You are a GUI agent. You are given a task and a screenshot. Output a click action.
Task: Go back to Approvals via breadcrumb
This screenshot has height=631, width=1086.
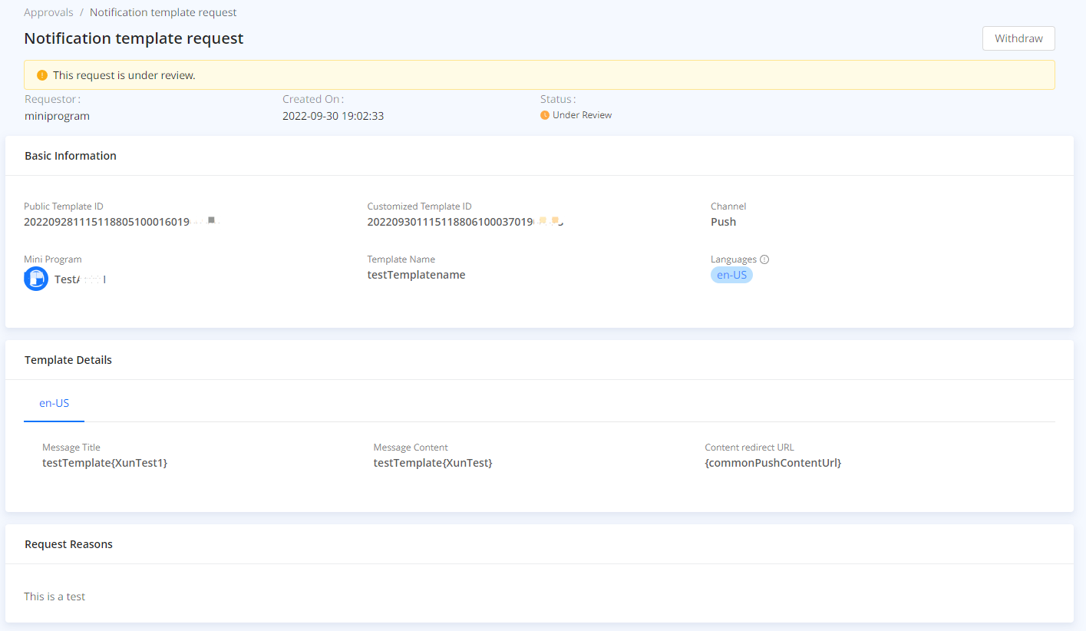pyautogui.click(x=48, y=12)
